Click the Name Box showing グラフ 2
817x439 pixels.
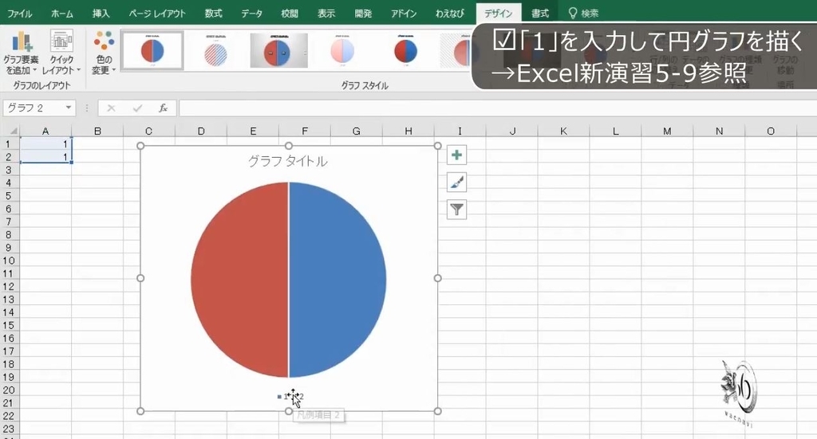point(34,108)
